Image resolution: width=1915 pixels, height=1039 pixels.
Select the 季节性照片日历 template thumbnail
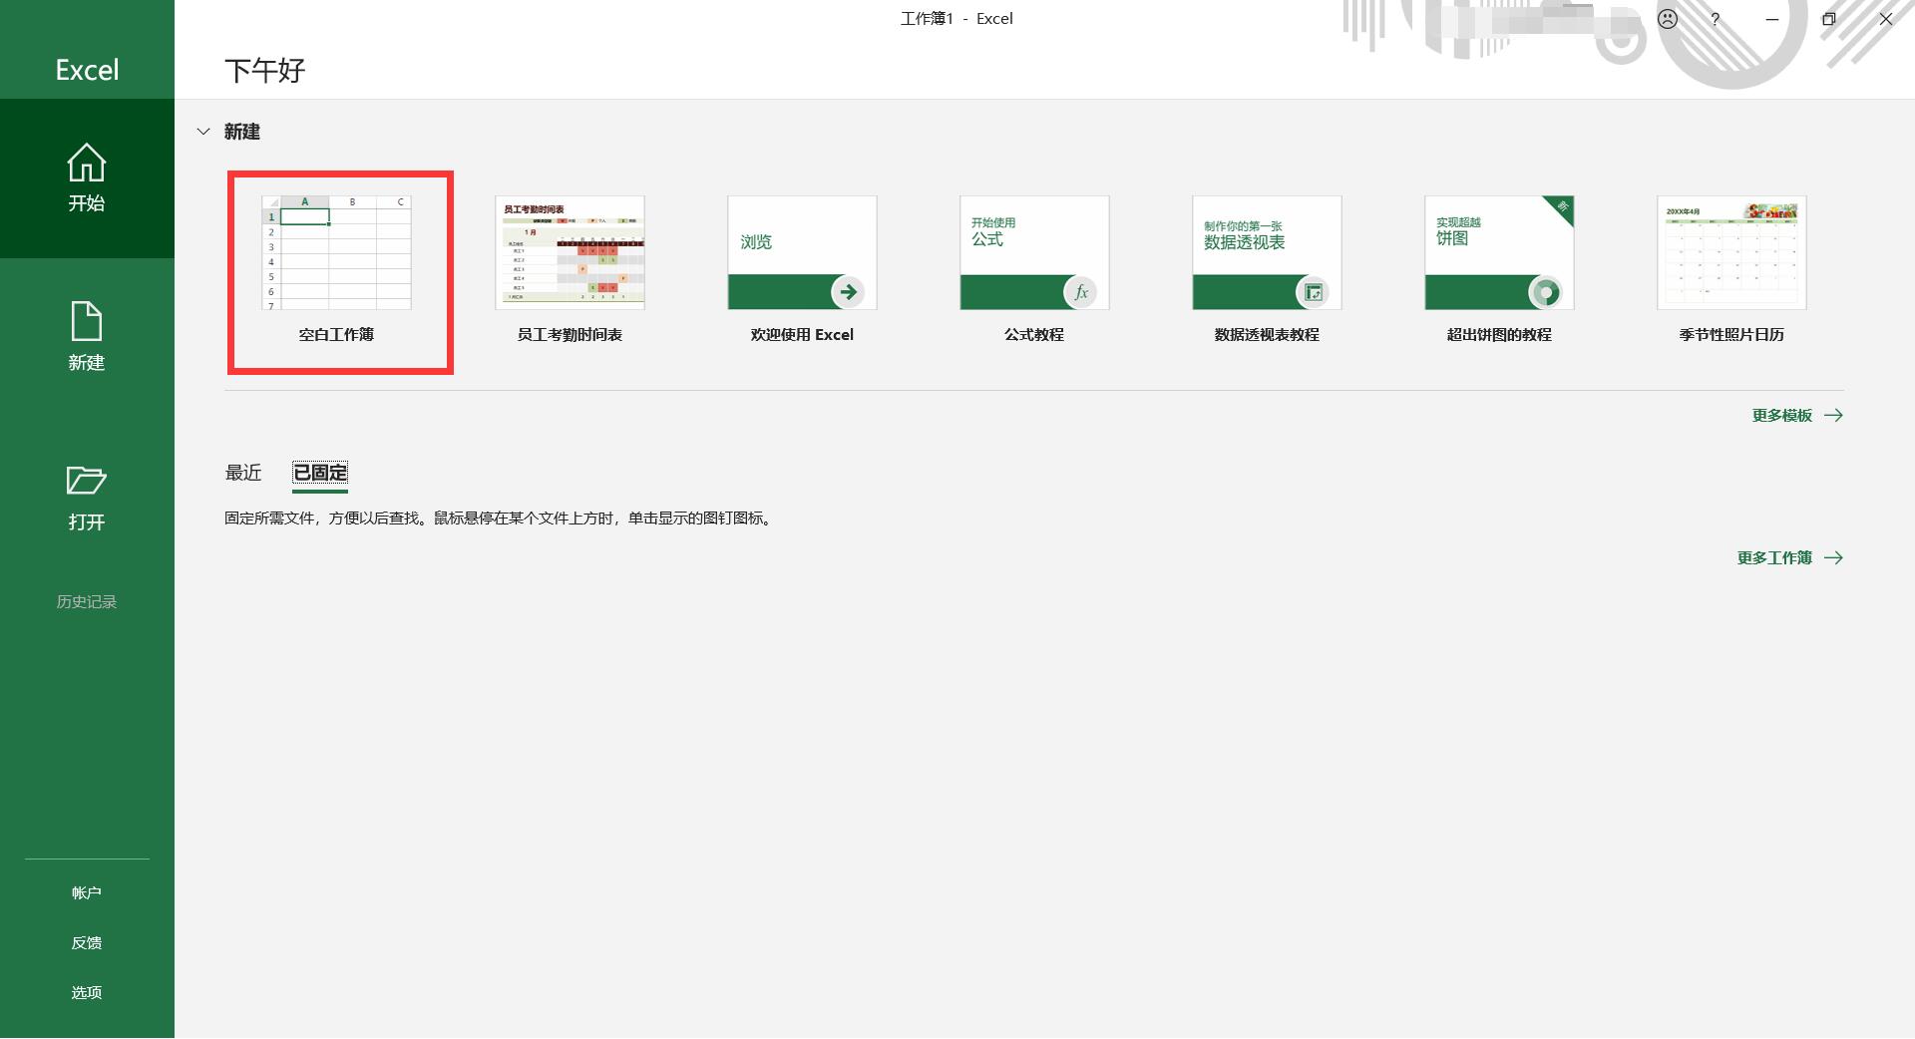[x=1731, y=252]
